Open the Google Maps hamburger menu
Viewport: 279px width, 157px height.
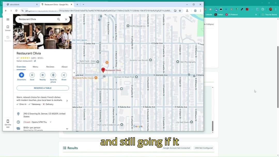[8, 19]
